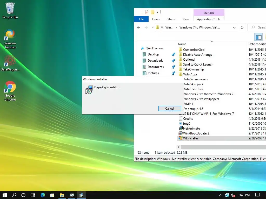Open the Home ribbon tab
Screen dimensions: 266x199
pyautogui.click(x=156, y=19)
